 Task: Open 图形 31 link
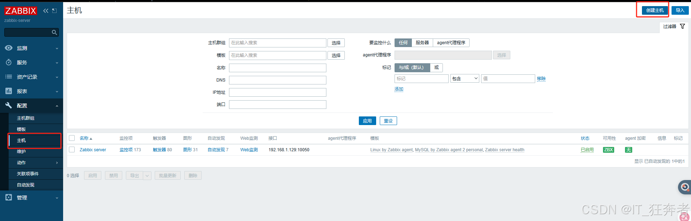point(188,150)
